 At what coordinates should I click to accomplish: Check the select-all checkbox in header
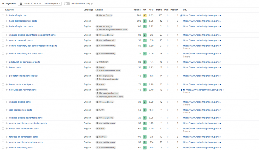point(3,10)
